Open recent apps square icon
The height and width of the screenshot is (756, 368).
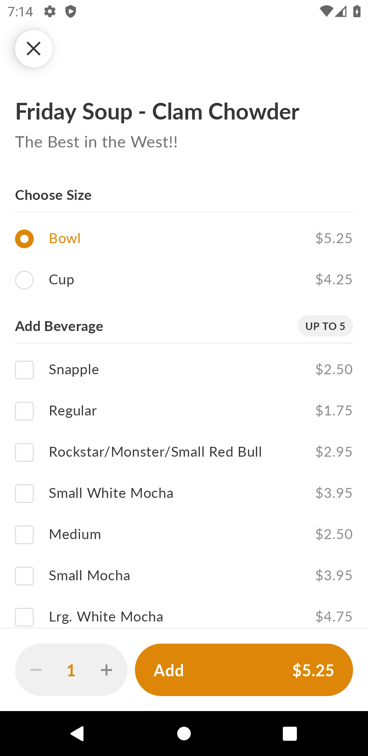click(290, 734)
